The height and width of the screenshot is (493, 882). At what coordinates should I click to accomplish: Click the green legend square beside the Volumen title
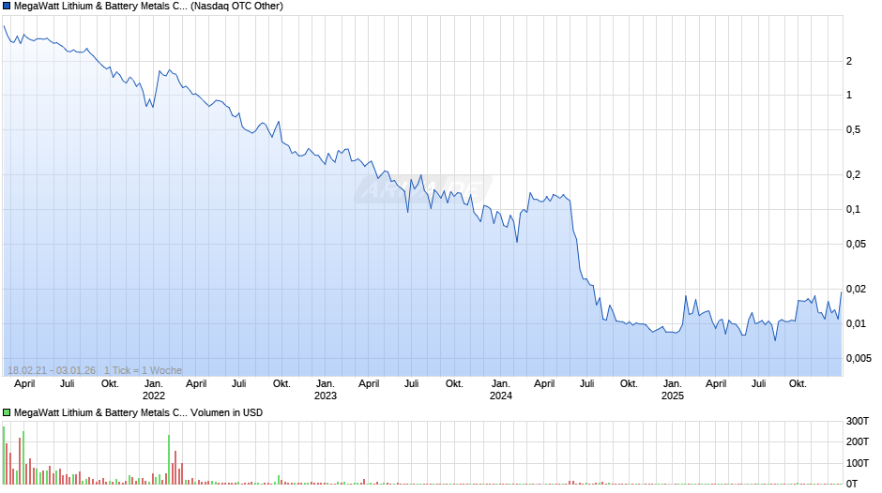pos(7,412)
